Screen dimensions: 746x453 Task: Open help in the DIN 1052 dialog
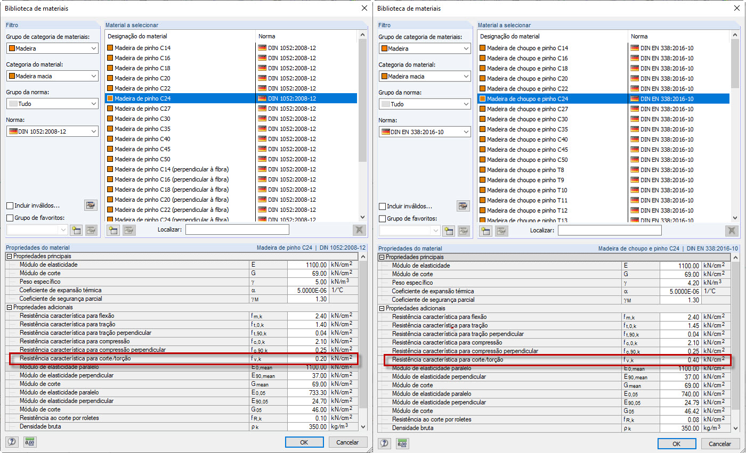[12, 442]
